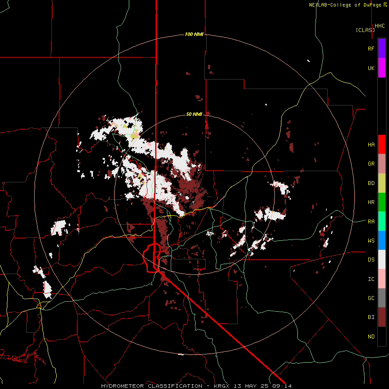Screen dimensions: 389x389
Task: Click the HHC product code label
Action: click(x=379, y=26)
